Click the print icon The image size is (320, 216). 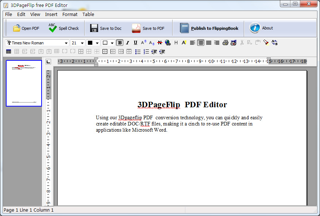[x=225, y=43]
